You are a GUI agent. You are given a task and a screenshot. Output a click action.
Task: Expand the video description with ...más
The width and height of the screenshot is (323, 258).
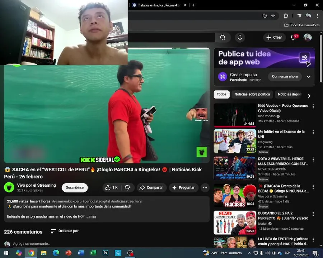[91, 216]
